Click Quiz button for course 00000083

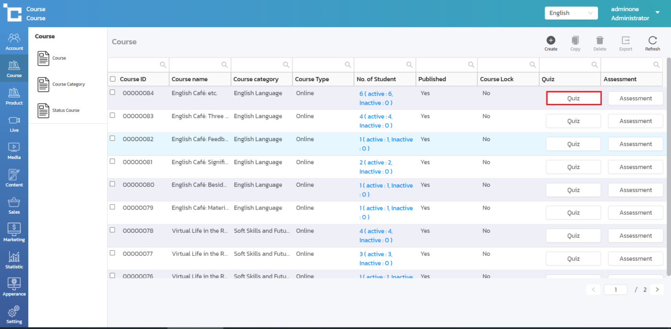coord(573,121)
